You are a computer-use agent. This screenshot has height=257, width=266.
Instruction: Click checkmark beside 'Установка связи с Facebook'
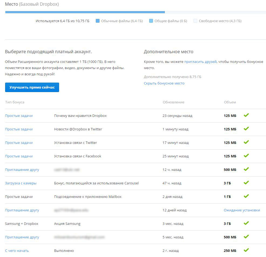[246, 156]
